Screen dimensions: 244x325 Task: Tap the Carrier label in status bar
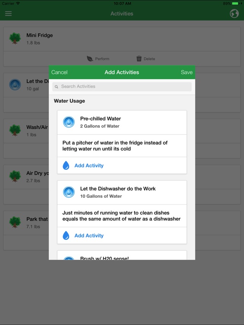point(8,3)
